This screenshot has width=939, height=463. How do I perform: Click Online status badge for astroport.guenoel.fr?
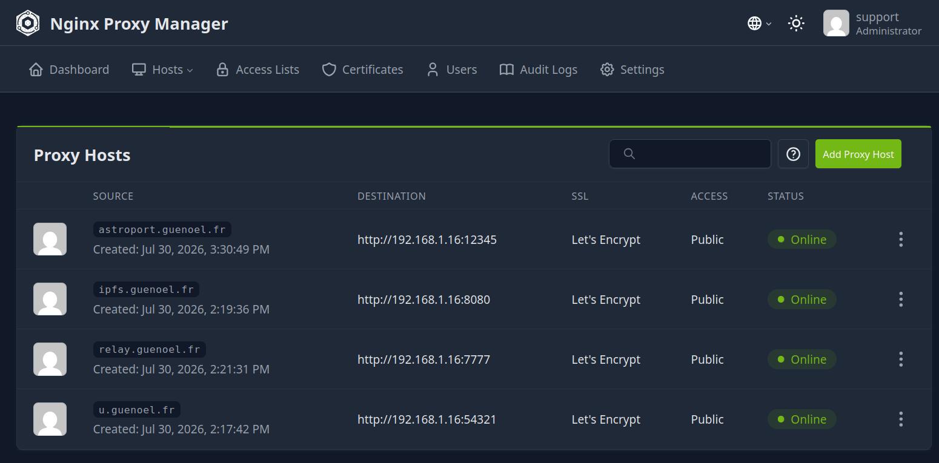click(x=801, y=239)
